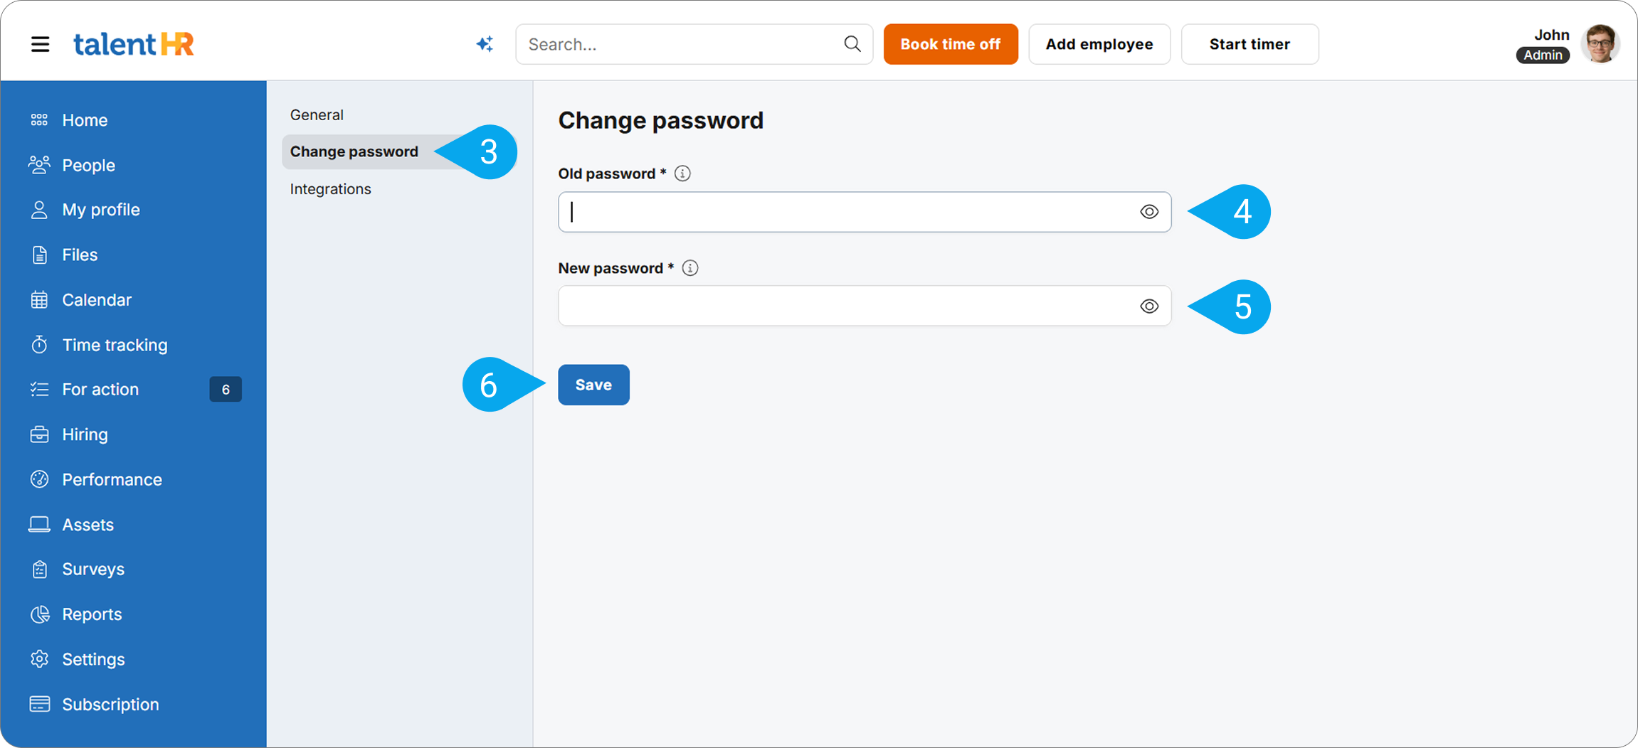Click the Calendar icon
The width and height of the screenshot is (1638, 748).
point(40,299)
